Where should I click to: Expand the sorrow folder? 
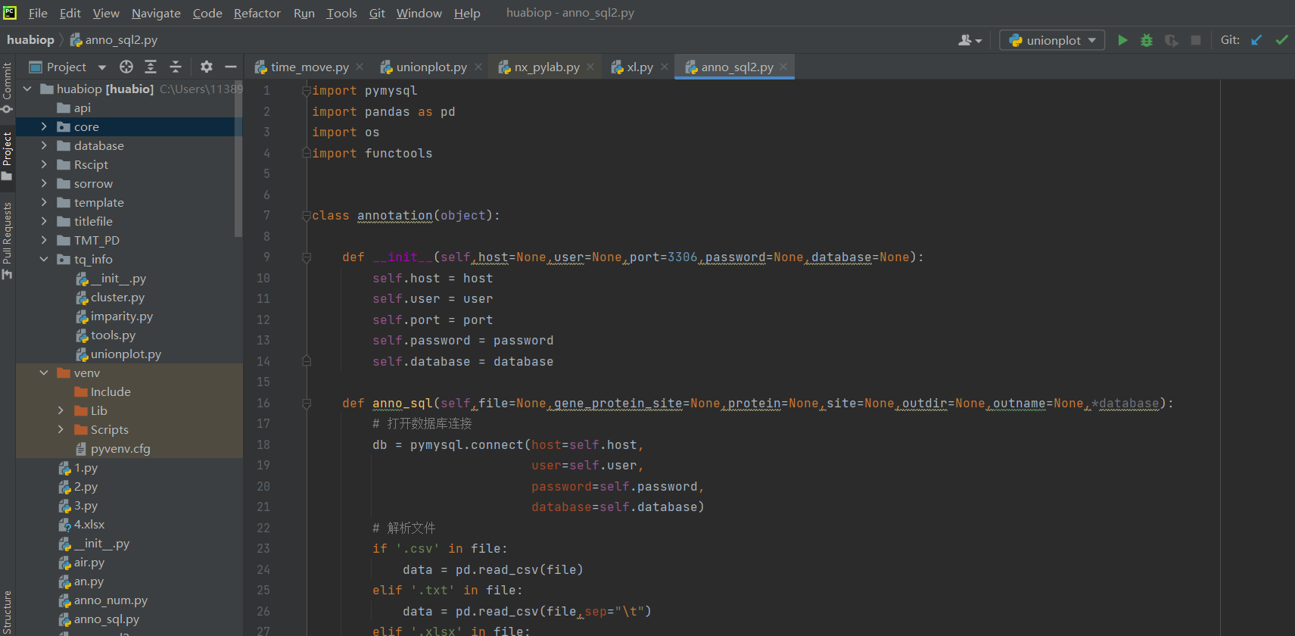point(44,183)
